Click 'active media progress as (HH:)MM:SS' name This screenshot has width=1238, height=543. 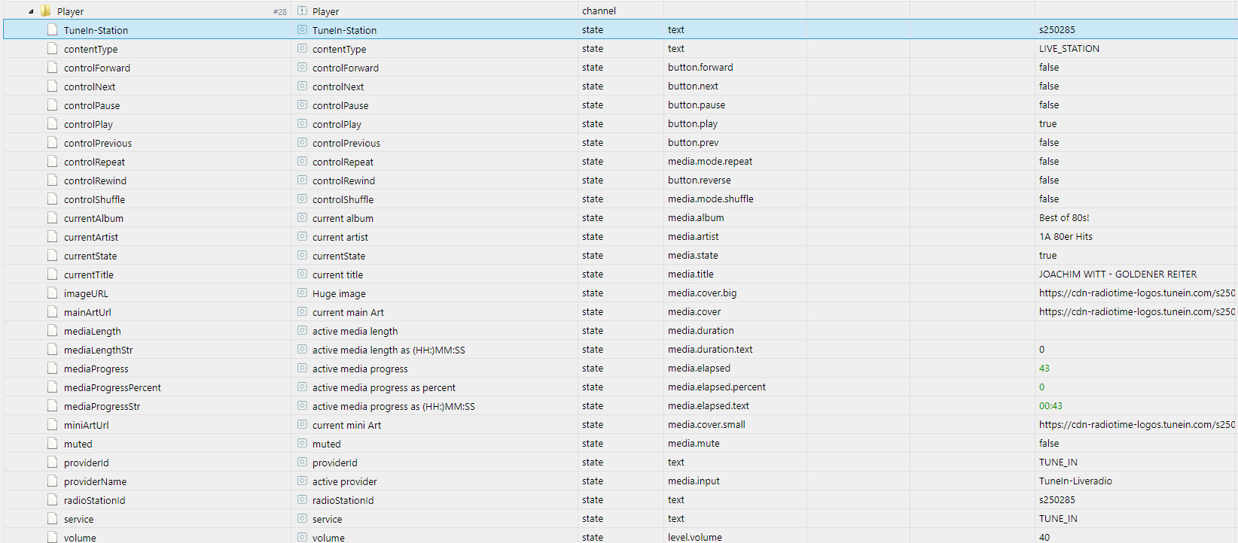coord(393,406)
